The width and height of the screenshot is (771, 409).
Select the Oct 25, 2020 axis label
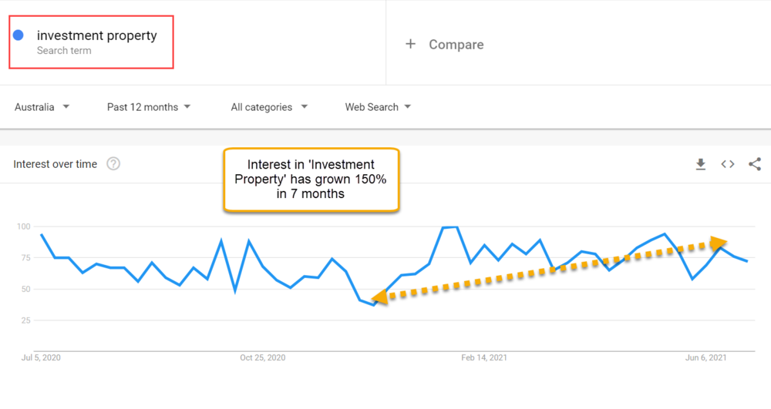pos(263,357)
